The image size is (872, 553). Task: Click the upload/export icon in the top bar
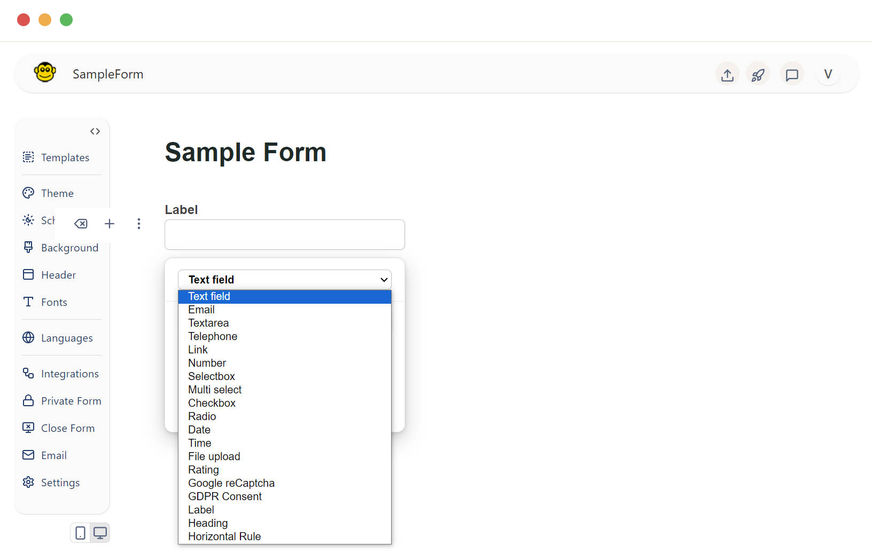click(x=727, y=74)
